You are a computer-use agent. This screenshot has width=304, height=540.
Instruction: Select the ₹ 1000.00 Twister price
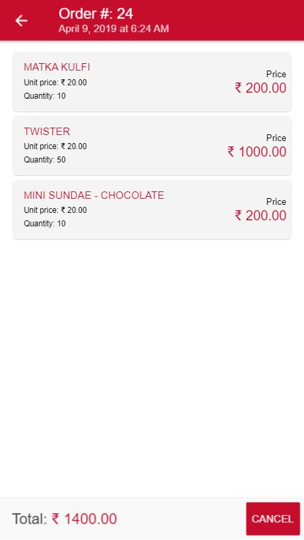point(257,152)
